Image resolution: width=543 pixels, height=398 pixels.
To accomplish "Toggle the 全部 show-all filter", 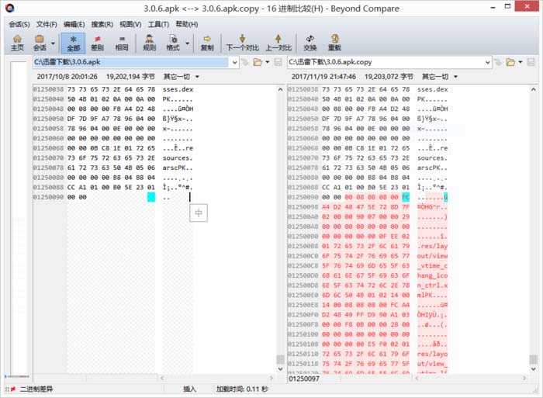I will pyautogui.click(x=73, y=43).
